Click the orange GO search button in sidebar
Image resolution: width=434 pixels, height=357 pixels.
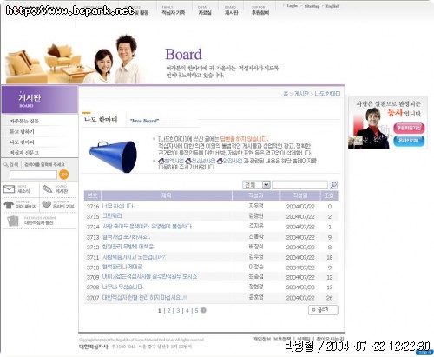tap(64, 175)
